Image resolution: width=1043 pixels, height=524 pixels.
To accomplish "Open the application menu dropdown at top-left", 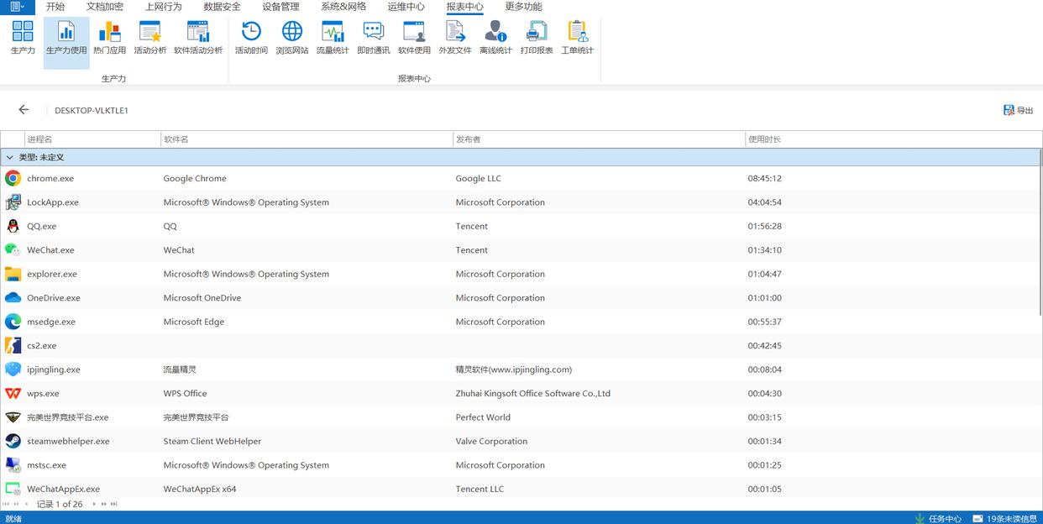I will tap(17, 7).
